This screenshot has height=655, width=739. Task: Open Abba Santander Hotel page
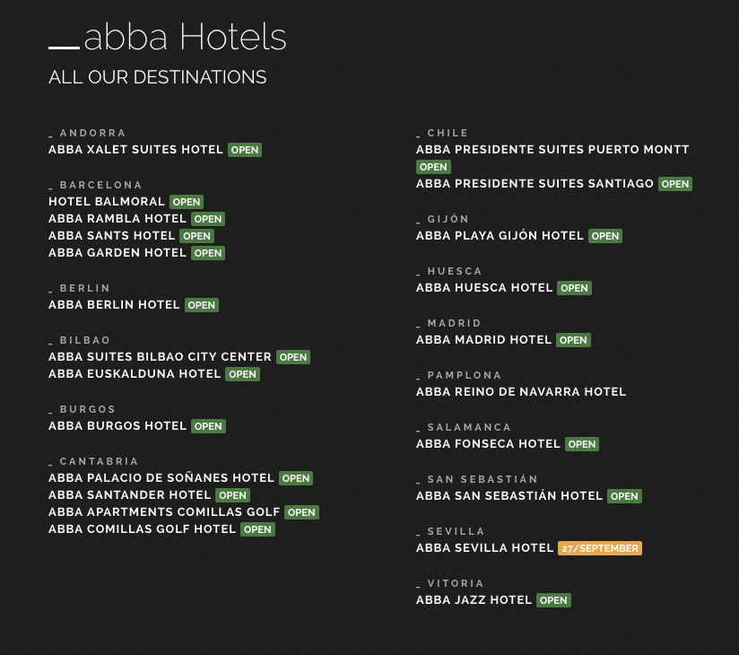130,494
